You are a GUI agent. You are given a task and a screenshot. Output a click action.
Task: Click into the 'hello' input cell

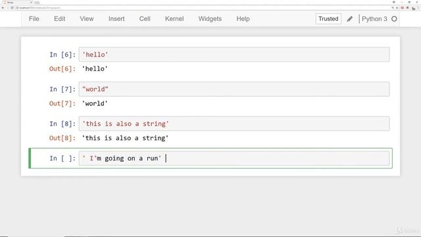234,55
